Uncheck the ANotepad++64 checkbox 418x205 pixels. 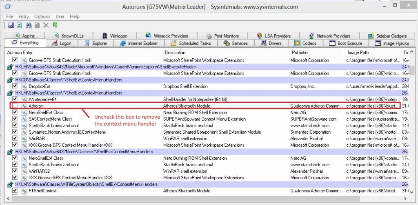[x=15, y=99]
